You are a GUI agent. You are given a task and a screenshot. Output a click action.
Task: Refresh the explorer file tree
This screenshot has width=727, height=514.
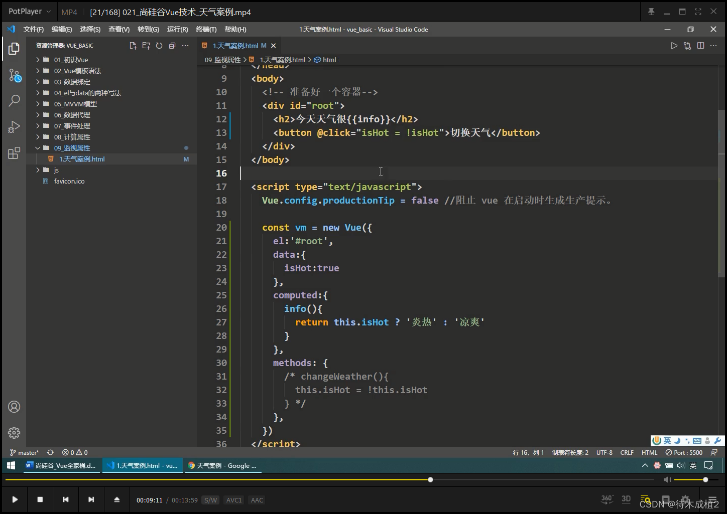(x=159, y=46)
